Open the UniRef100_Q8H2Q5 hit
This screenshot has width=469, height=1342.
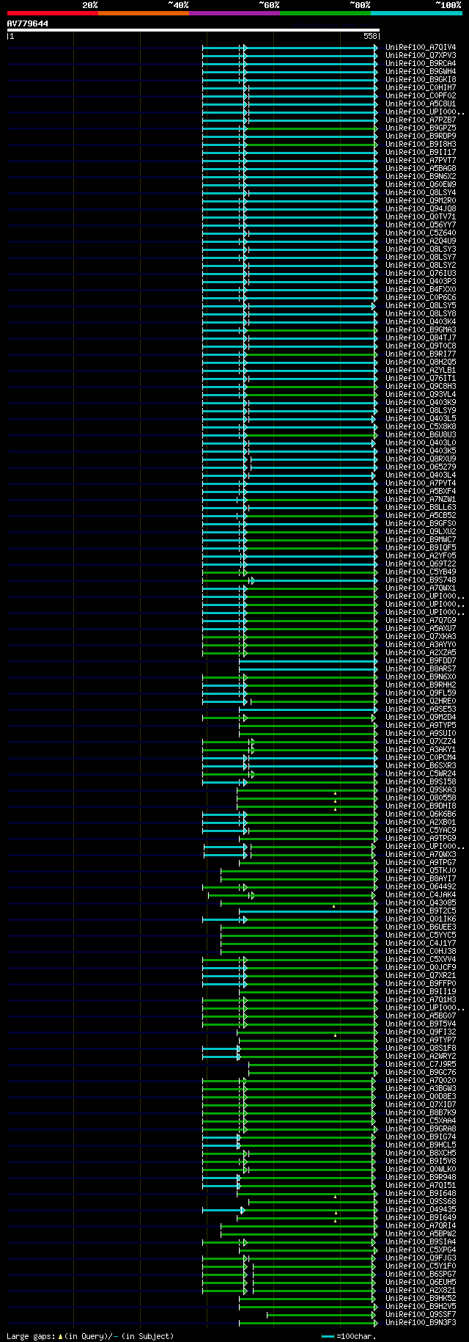421,362
